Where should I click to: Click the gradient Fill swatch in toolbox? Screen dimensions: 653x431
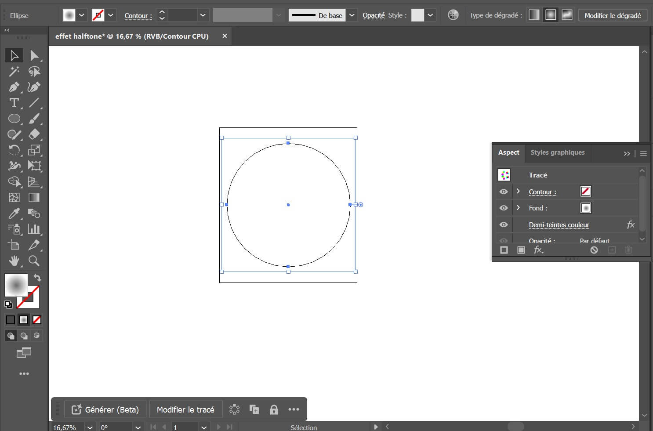tap(16, 285)
